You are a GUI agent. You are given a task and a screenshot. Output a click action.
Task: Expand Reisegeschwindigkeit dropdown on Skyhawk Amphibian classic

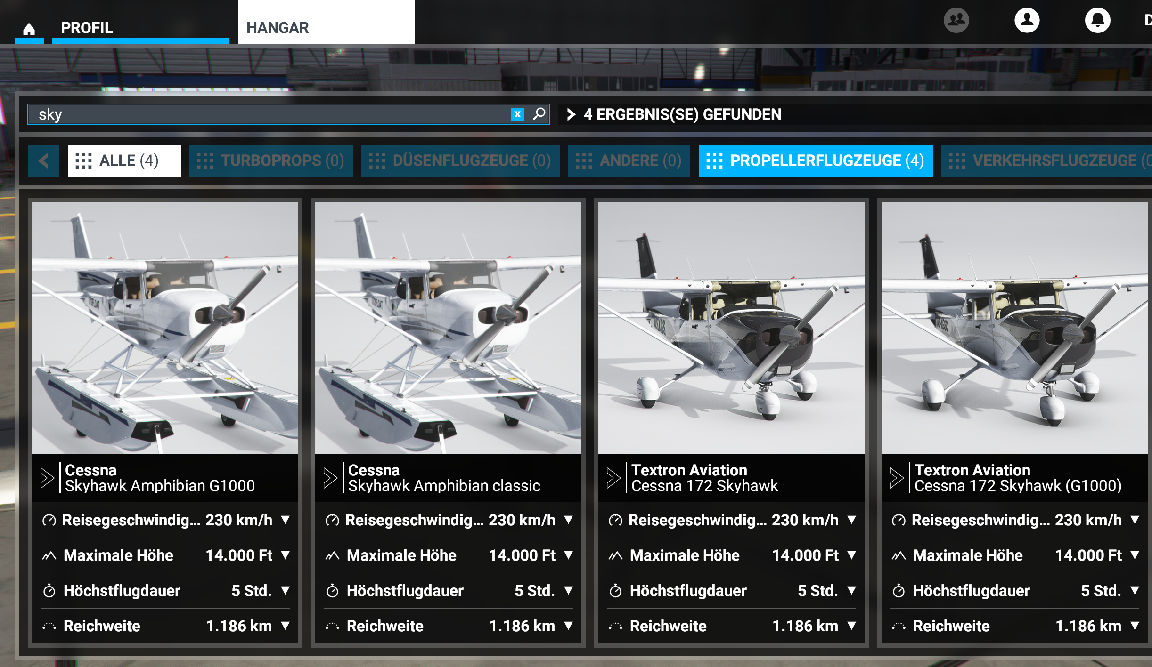(x=568, y=520)
